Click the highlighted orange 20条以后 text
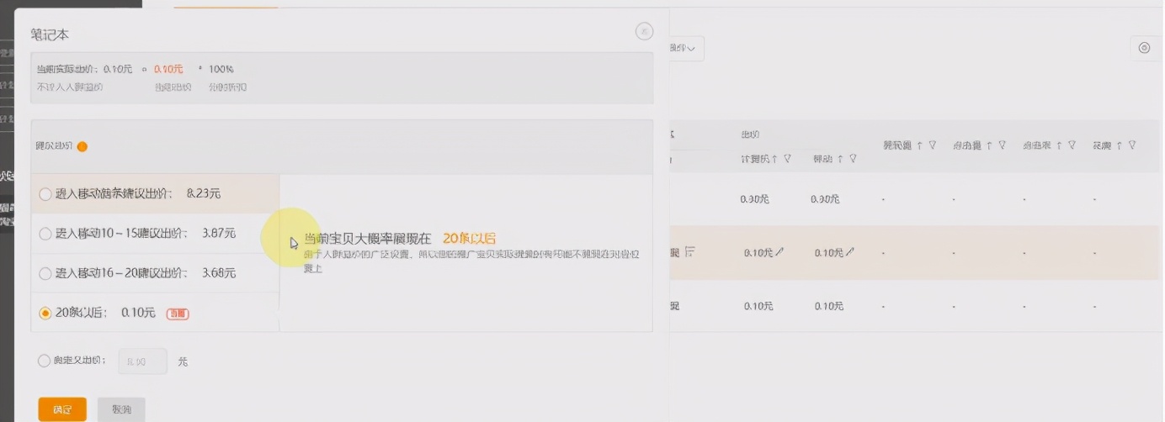Screen dimensions: 1165x422 point(469,238)
